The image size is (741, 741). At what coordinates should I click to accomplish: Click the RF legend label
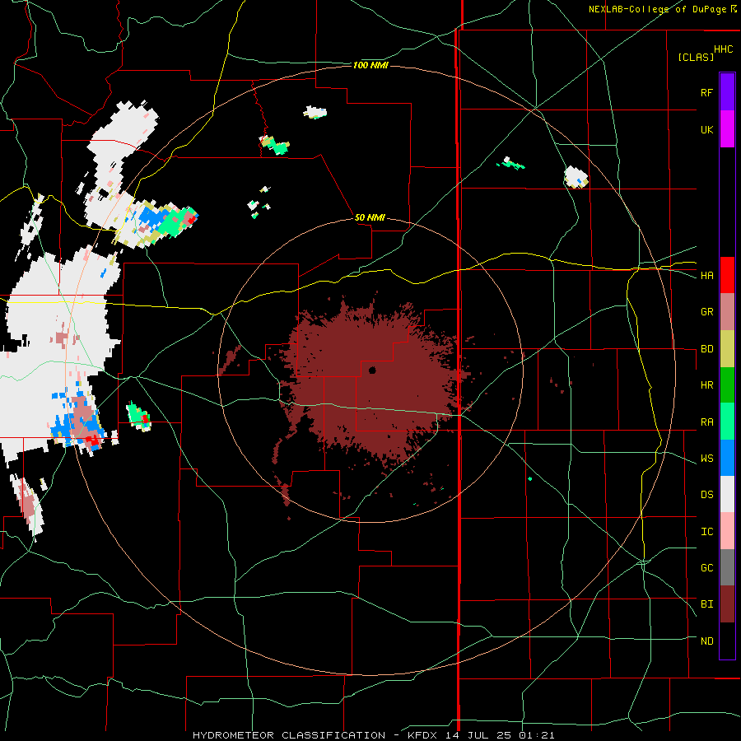coord(706,92)
